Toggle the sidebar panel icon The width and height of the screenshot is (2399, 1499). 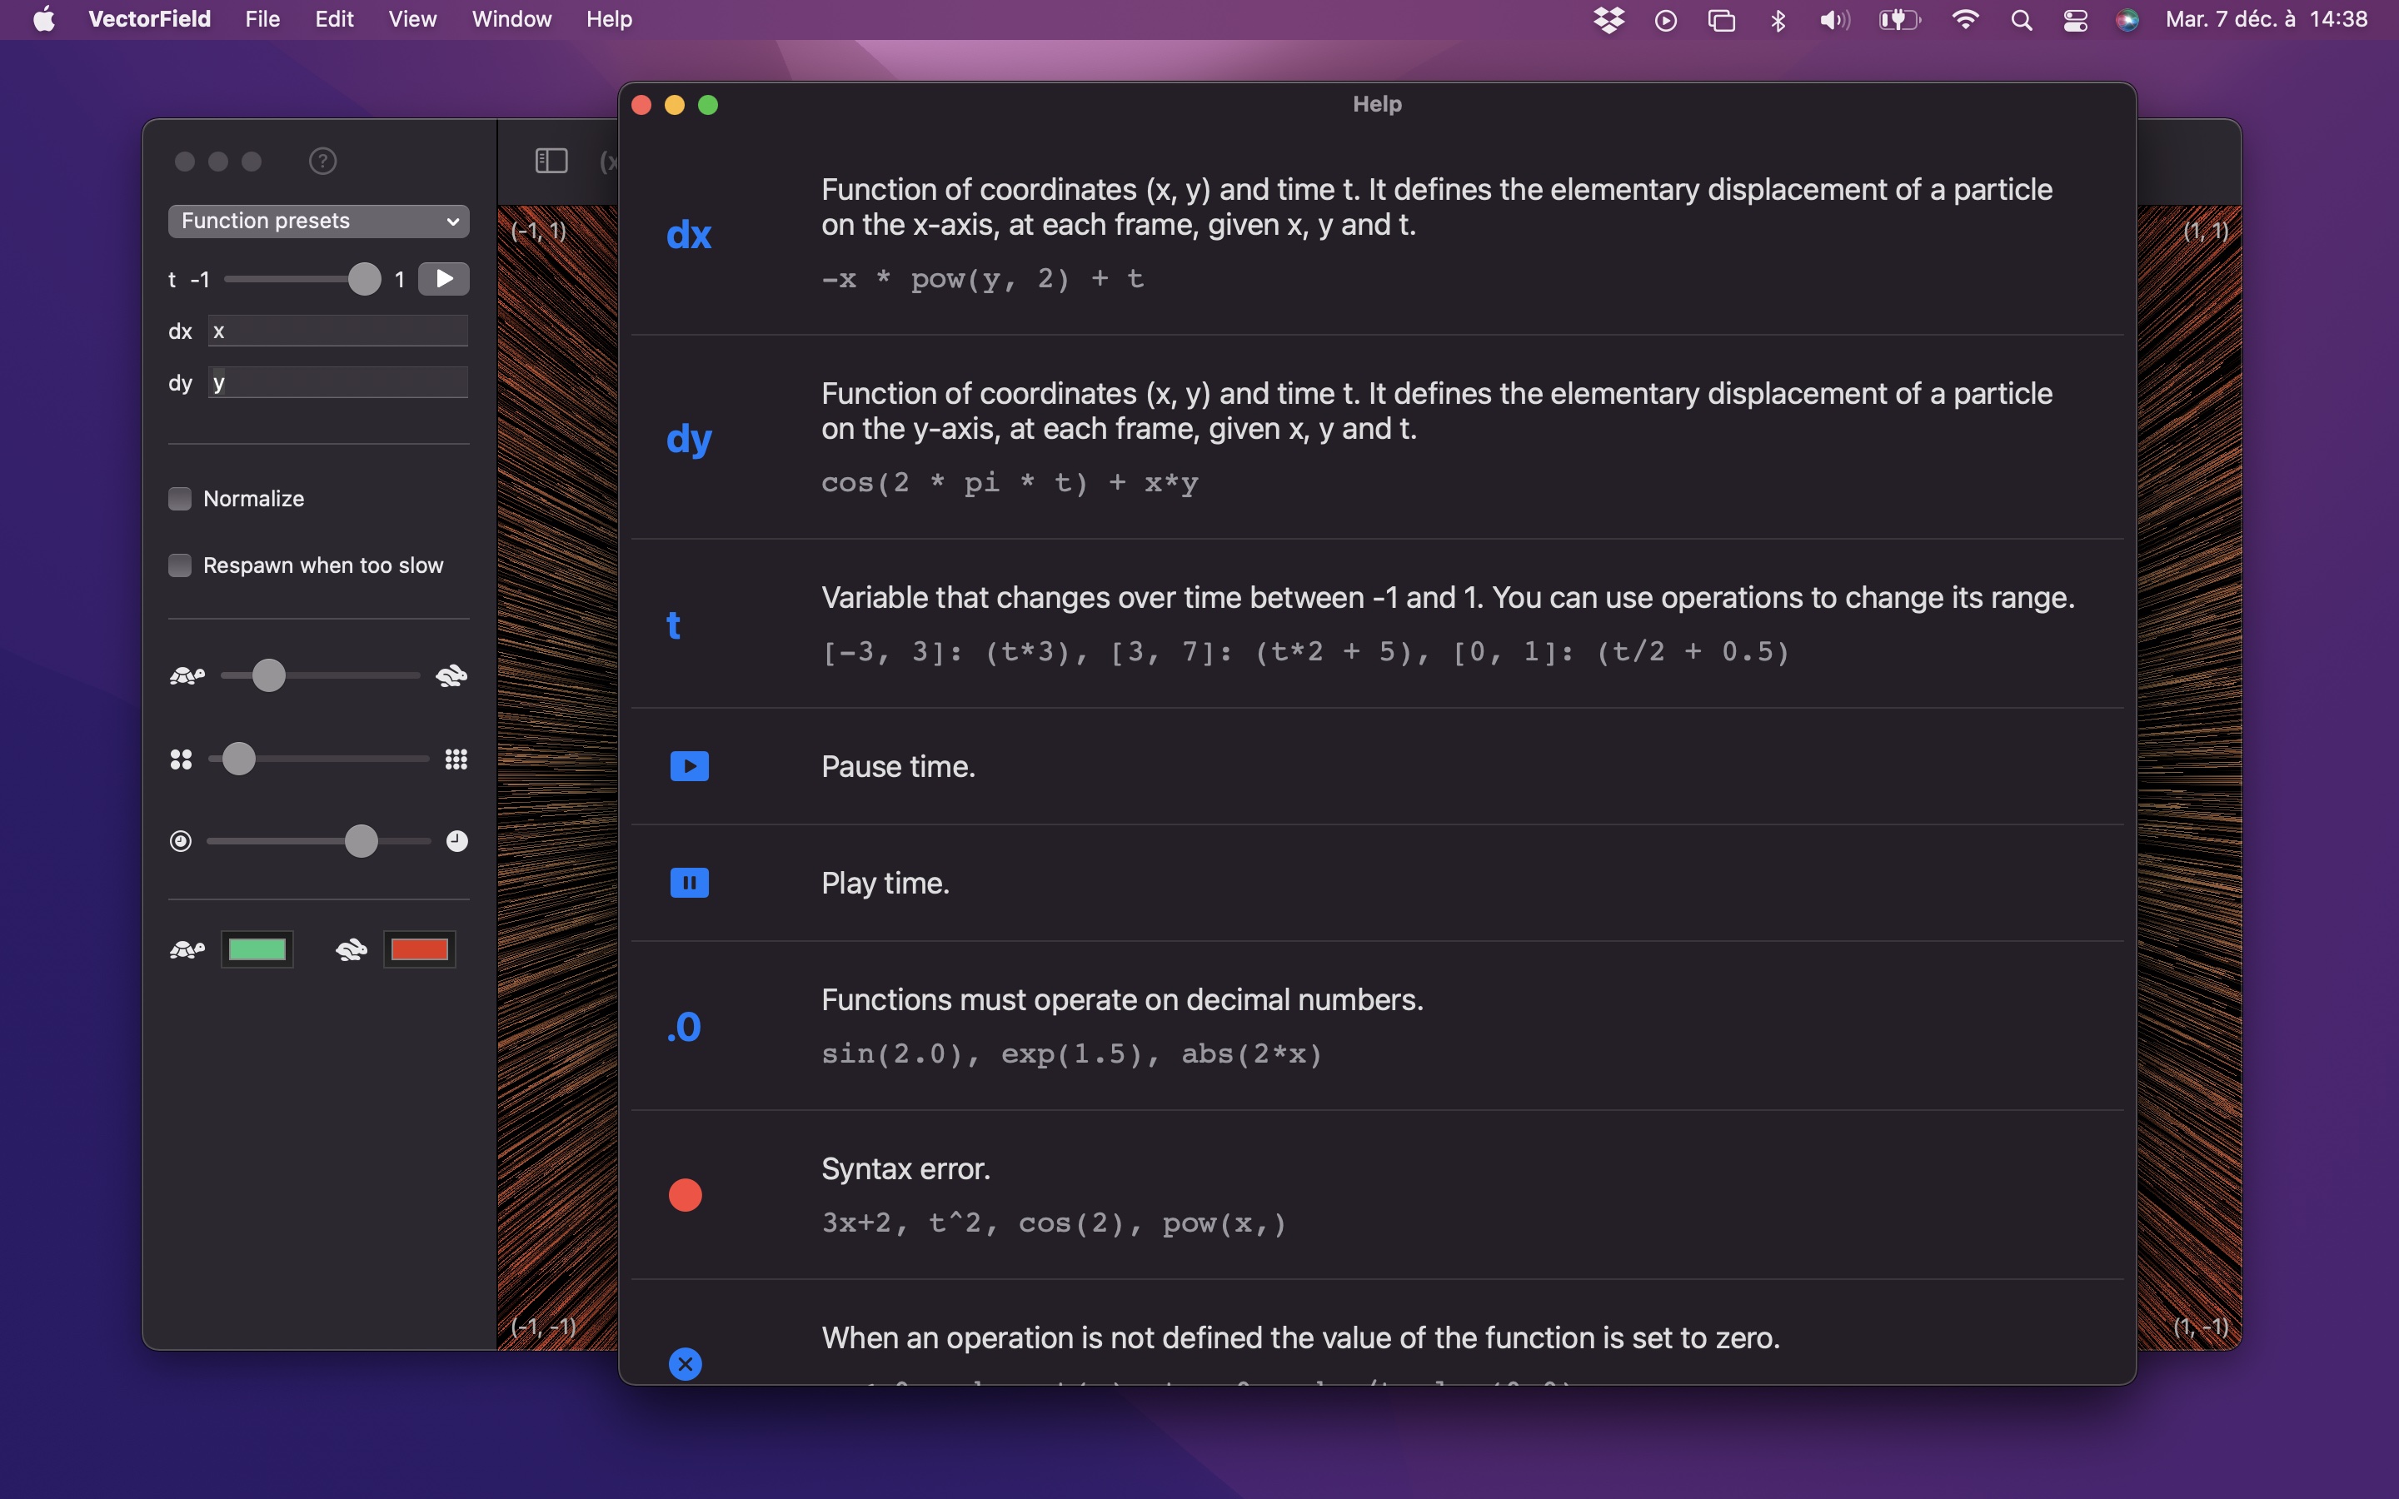[x=551, y=161]
